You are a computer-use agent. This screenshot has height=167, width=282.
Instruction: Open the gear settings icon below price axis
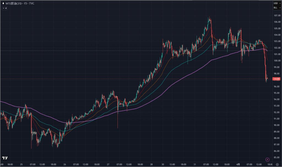pos(277,164)
